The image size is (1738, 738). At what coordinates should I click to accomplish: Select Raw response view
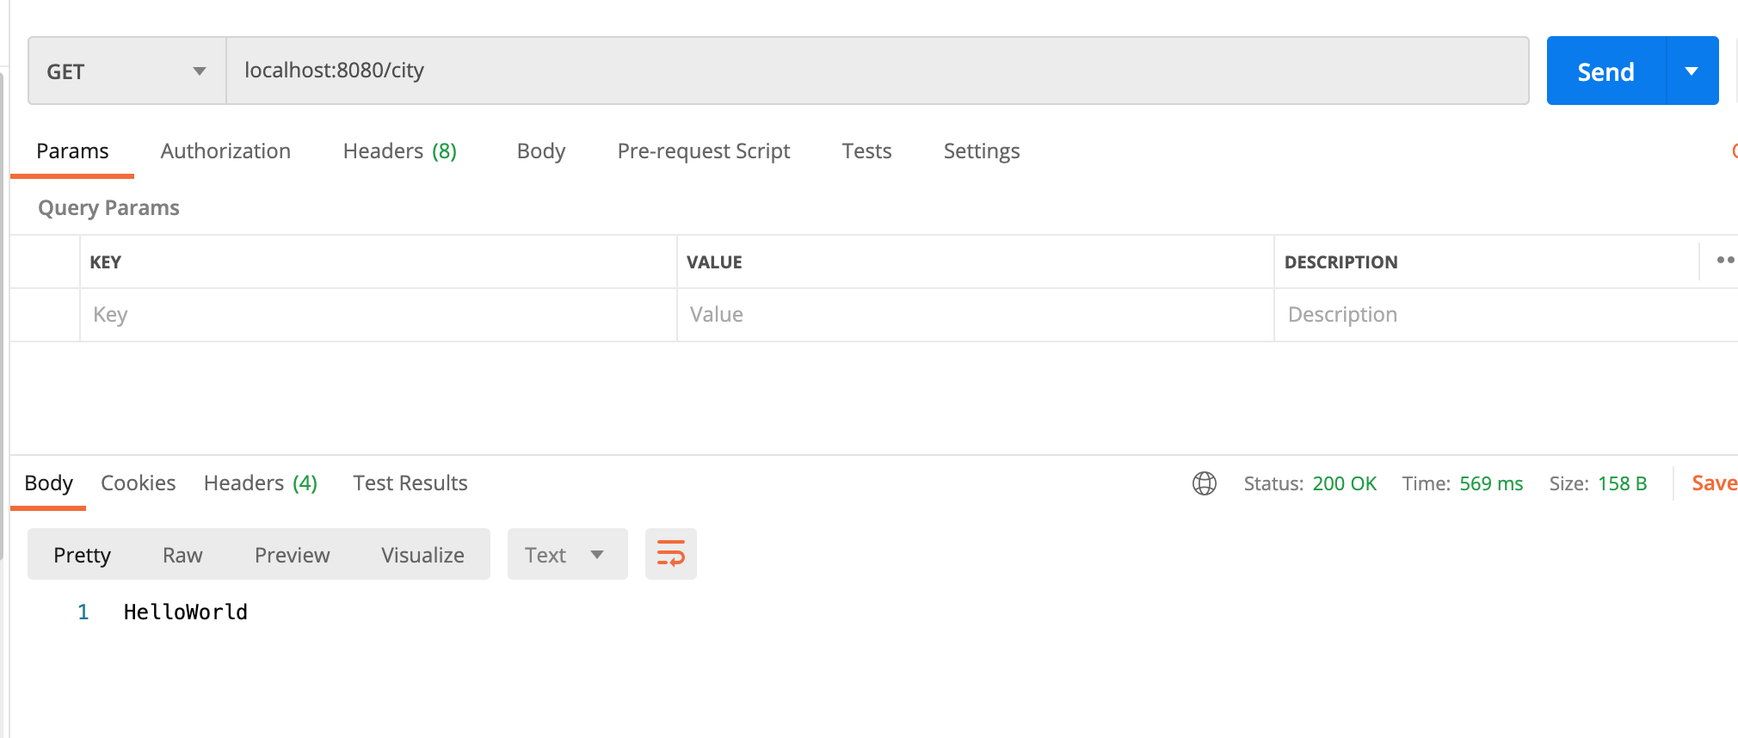[x=182, y=555]
